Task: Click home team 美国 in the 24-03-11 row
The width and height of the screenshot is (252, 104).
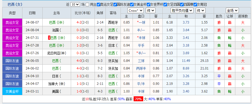Action: [x=57, y=91]
